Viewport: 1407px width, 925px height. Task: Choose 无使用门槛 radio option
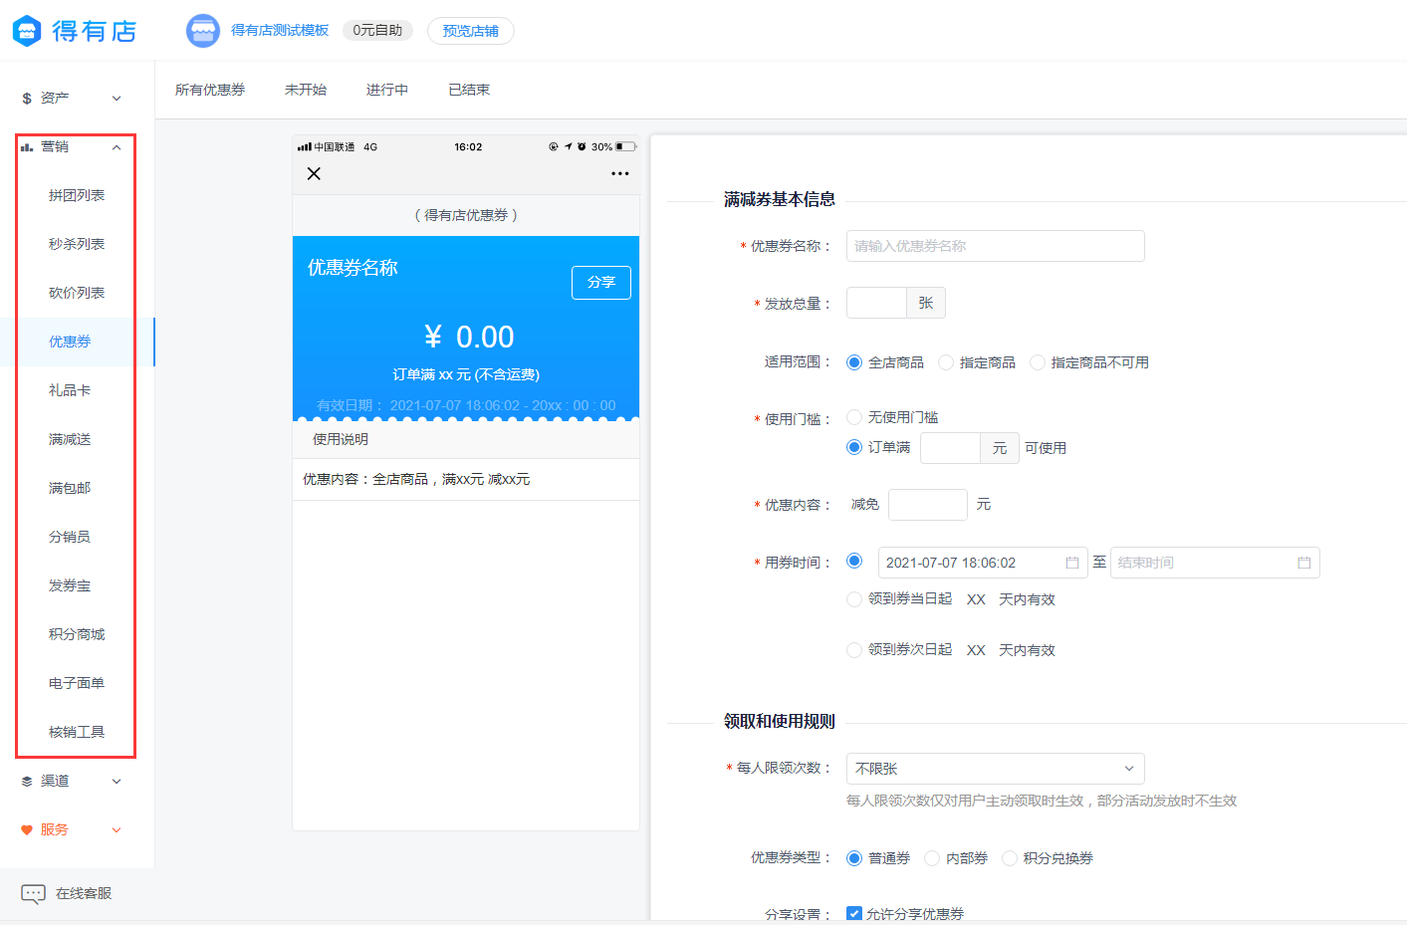854,417
